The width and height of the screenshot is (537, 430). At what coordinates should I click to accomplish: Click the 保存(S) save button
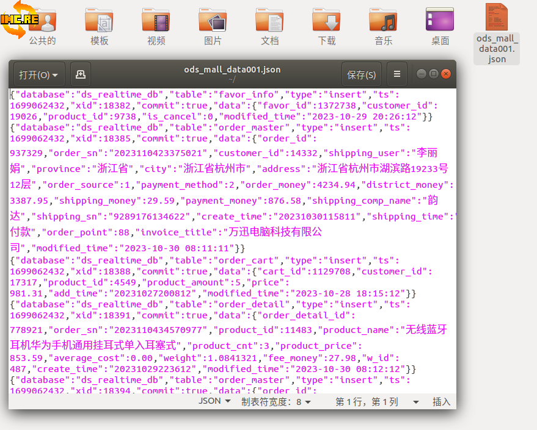click(x=361, y=75)
